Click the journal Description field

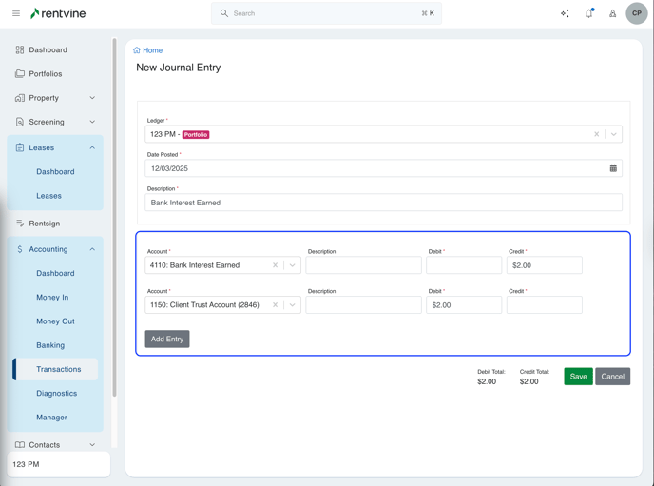(x=383, y=203)
